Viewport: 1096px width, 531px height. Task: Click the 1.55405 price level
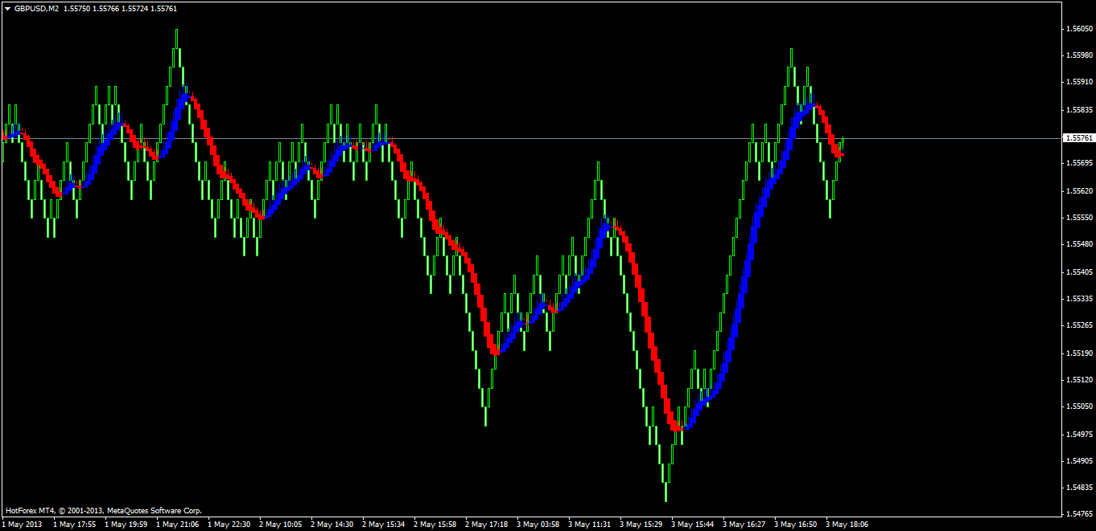coord(1078,272)
